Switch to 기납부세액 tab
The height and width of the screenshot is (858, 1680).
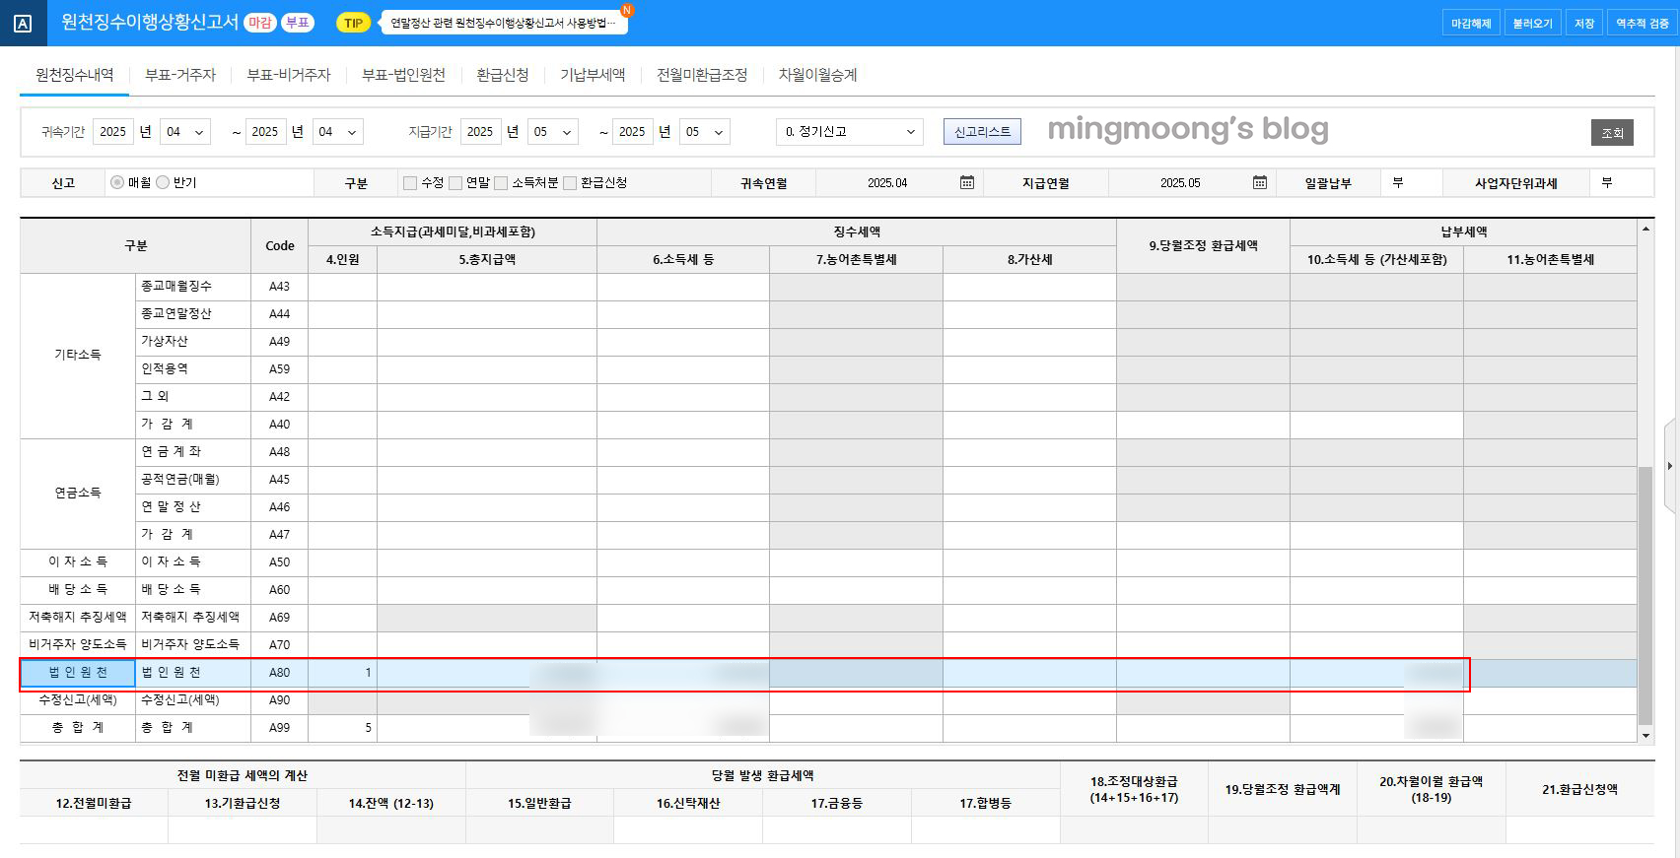point(593,75)
